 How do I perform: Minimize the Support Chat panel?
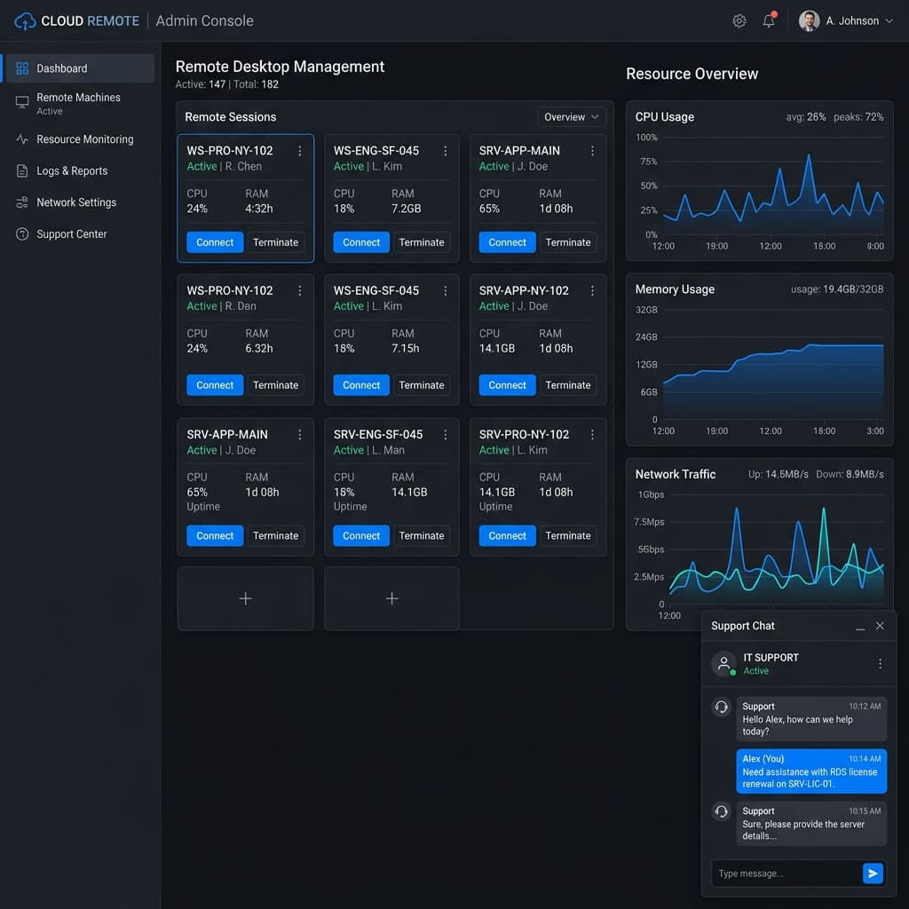pyautogui.click(x=859, y=626)
